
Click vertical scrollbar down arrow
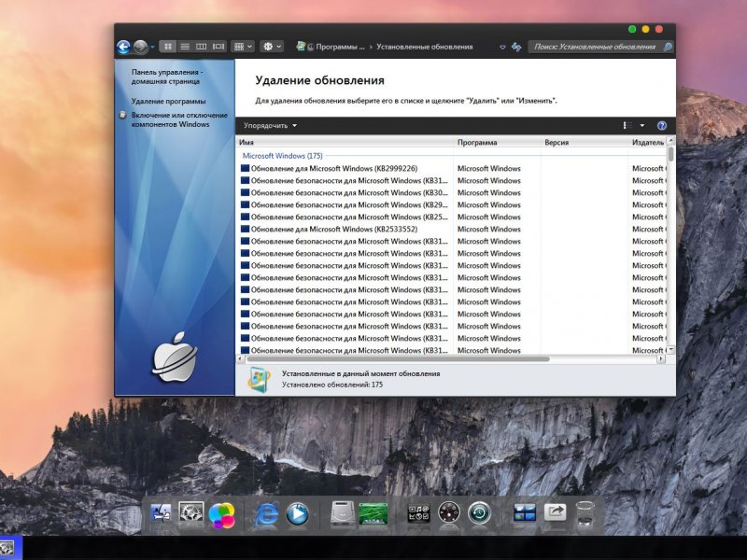670,350
